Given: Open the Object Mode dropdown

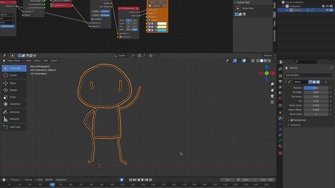Looking at the screenshot, I should point(13,61).
